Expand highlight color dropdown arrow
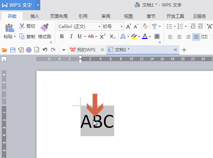This screenshot has width=213, height=158. pyautogui.click(x=139, y=36)
